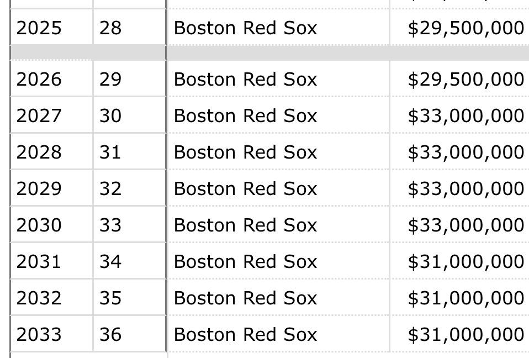
Task: Click $29,500,000 salary for 2025
Action: 465,28
